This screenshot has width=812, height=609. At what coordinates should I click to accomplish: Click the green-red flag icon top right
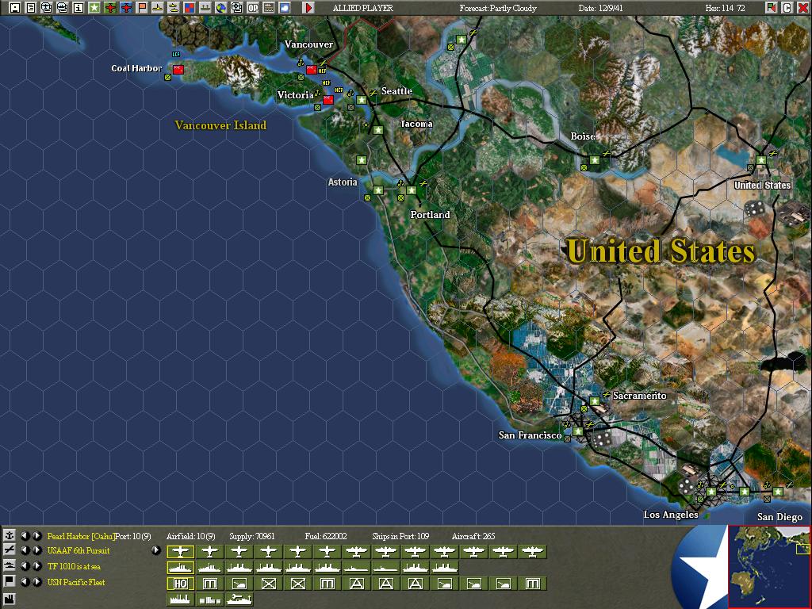[771, 8]
